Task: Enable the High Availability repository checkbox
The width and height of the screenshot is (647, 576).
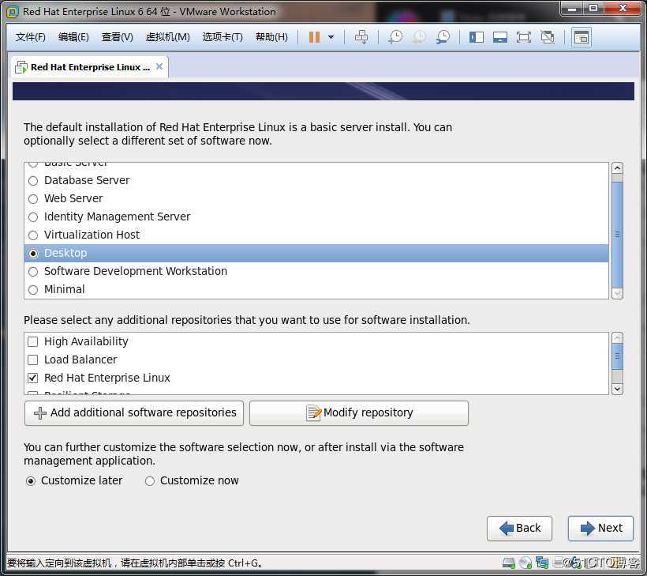Action: click(32, 341)
